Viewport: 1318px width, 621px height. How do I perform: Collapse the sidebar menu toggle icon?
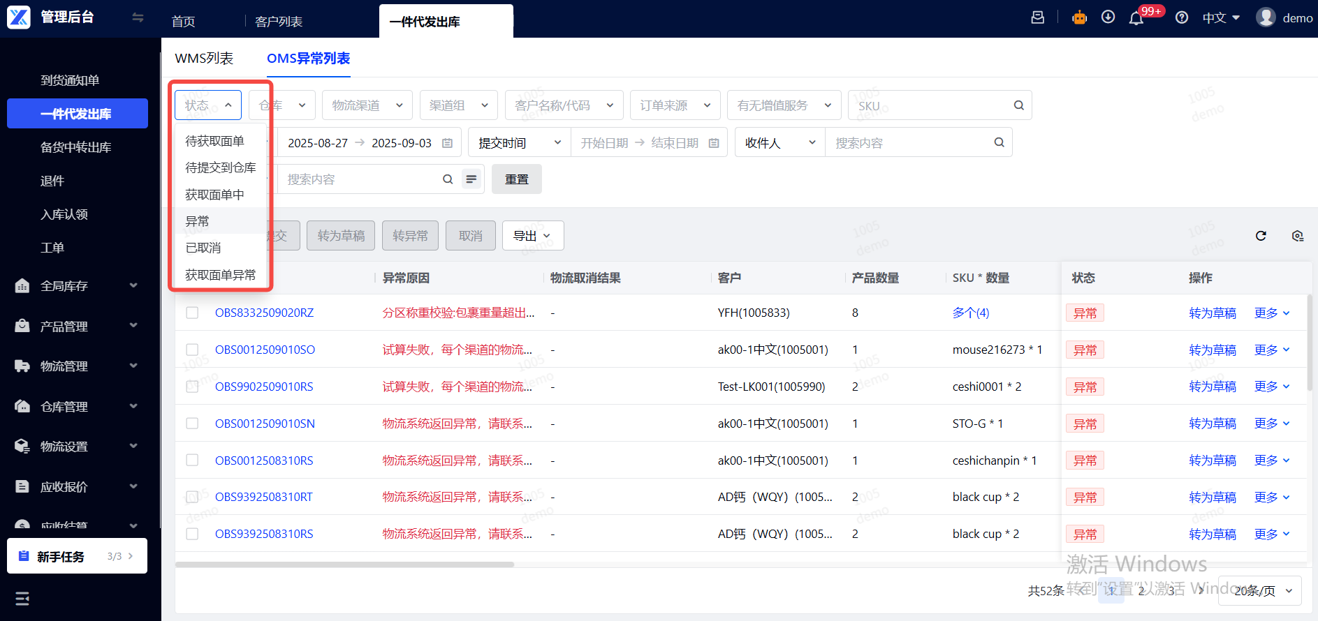(138, 17)
